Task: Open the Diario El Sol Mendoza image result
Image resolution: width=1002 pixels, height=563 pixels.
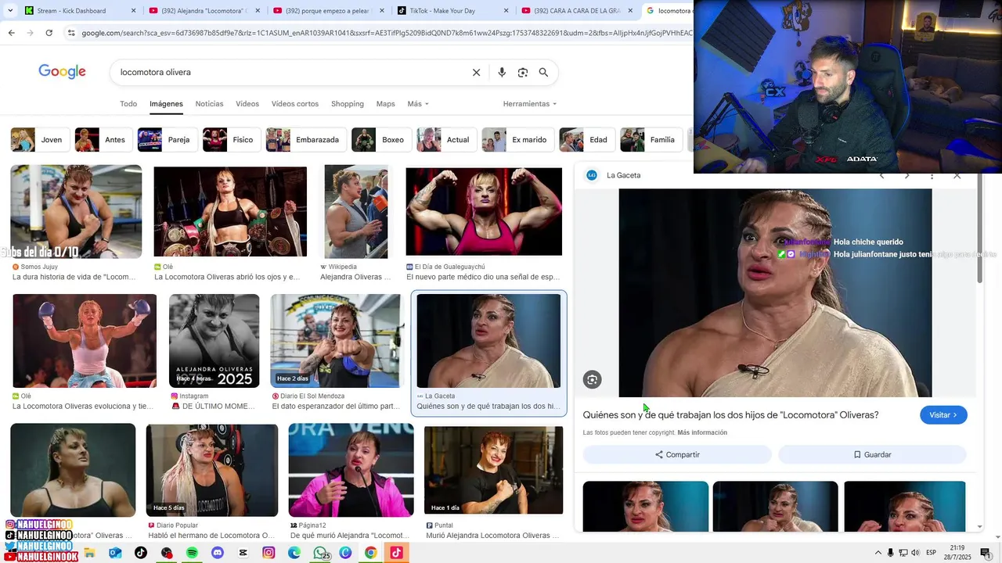Action: [x=337, y=341]
